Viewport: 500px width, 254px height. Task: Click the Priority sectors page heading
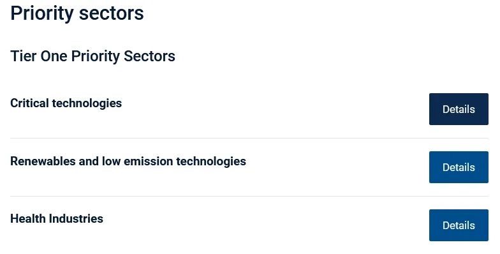(x=77, y=13)
